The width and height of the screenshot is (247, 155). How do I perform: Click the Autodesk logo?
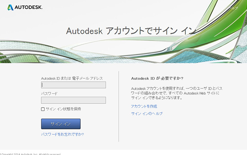click(25, 7)
